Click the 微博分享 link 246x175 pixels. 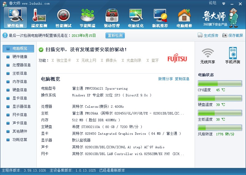click(165, 79)
